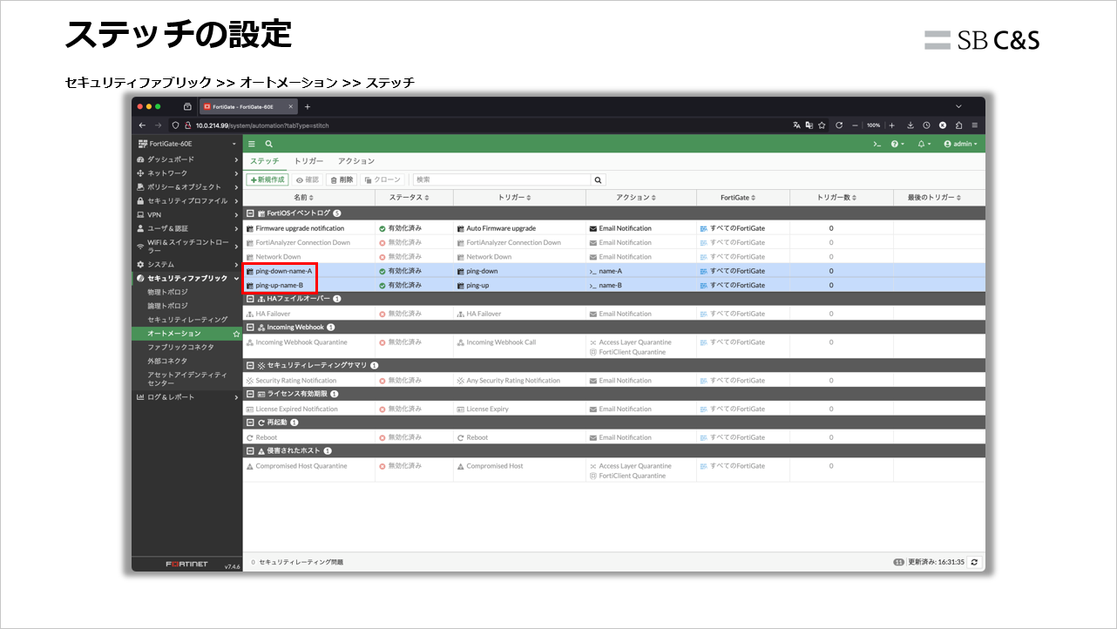This screenshot has width=1117, height=629.
Task: Open the browser history clock icon
Action: click(926, 125)
